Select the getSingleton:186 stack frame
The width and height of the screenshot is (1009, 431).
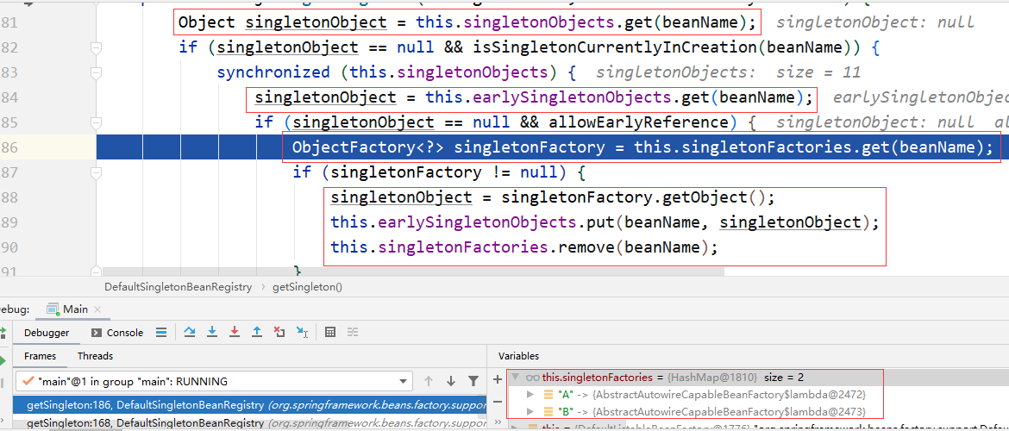(250, 405)
